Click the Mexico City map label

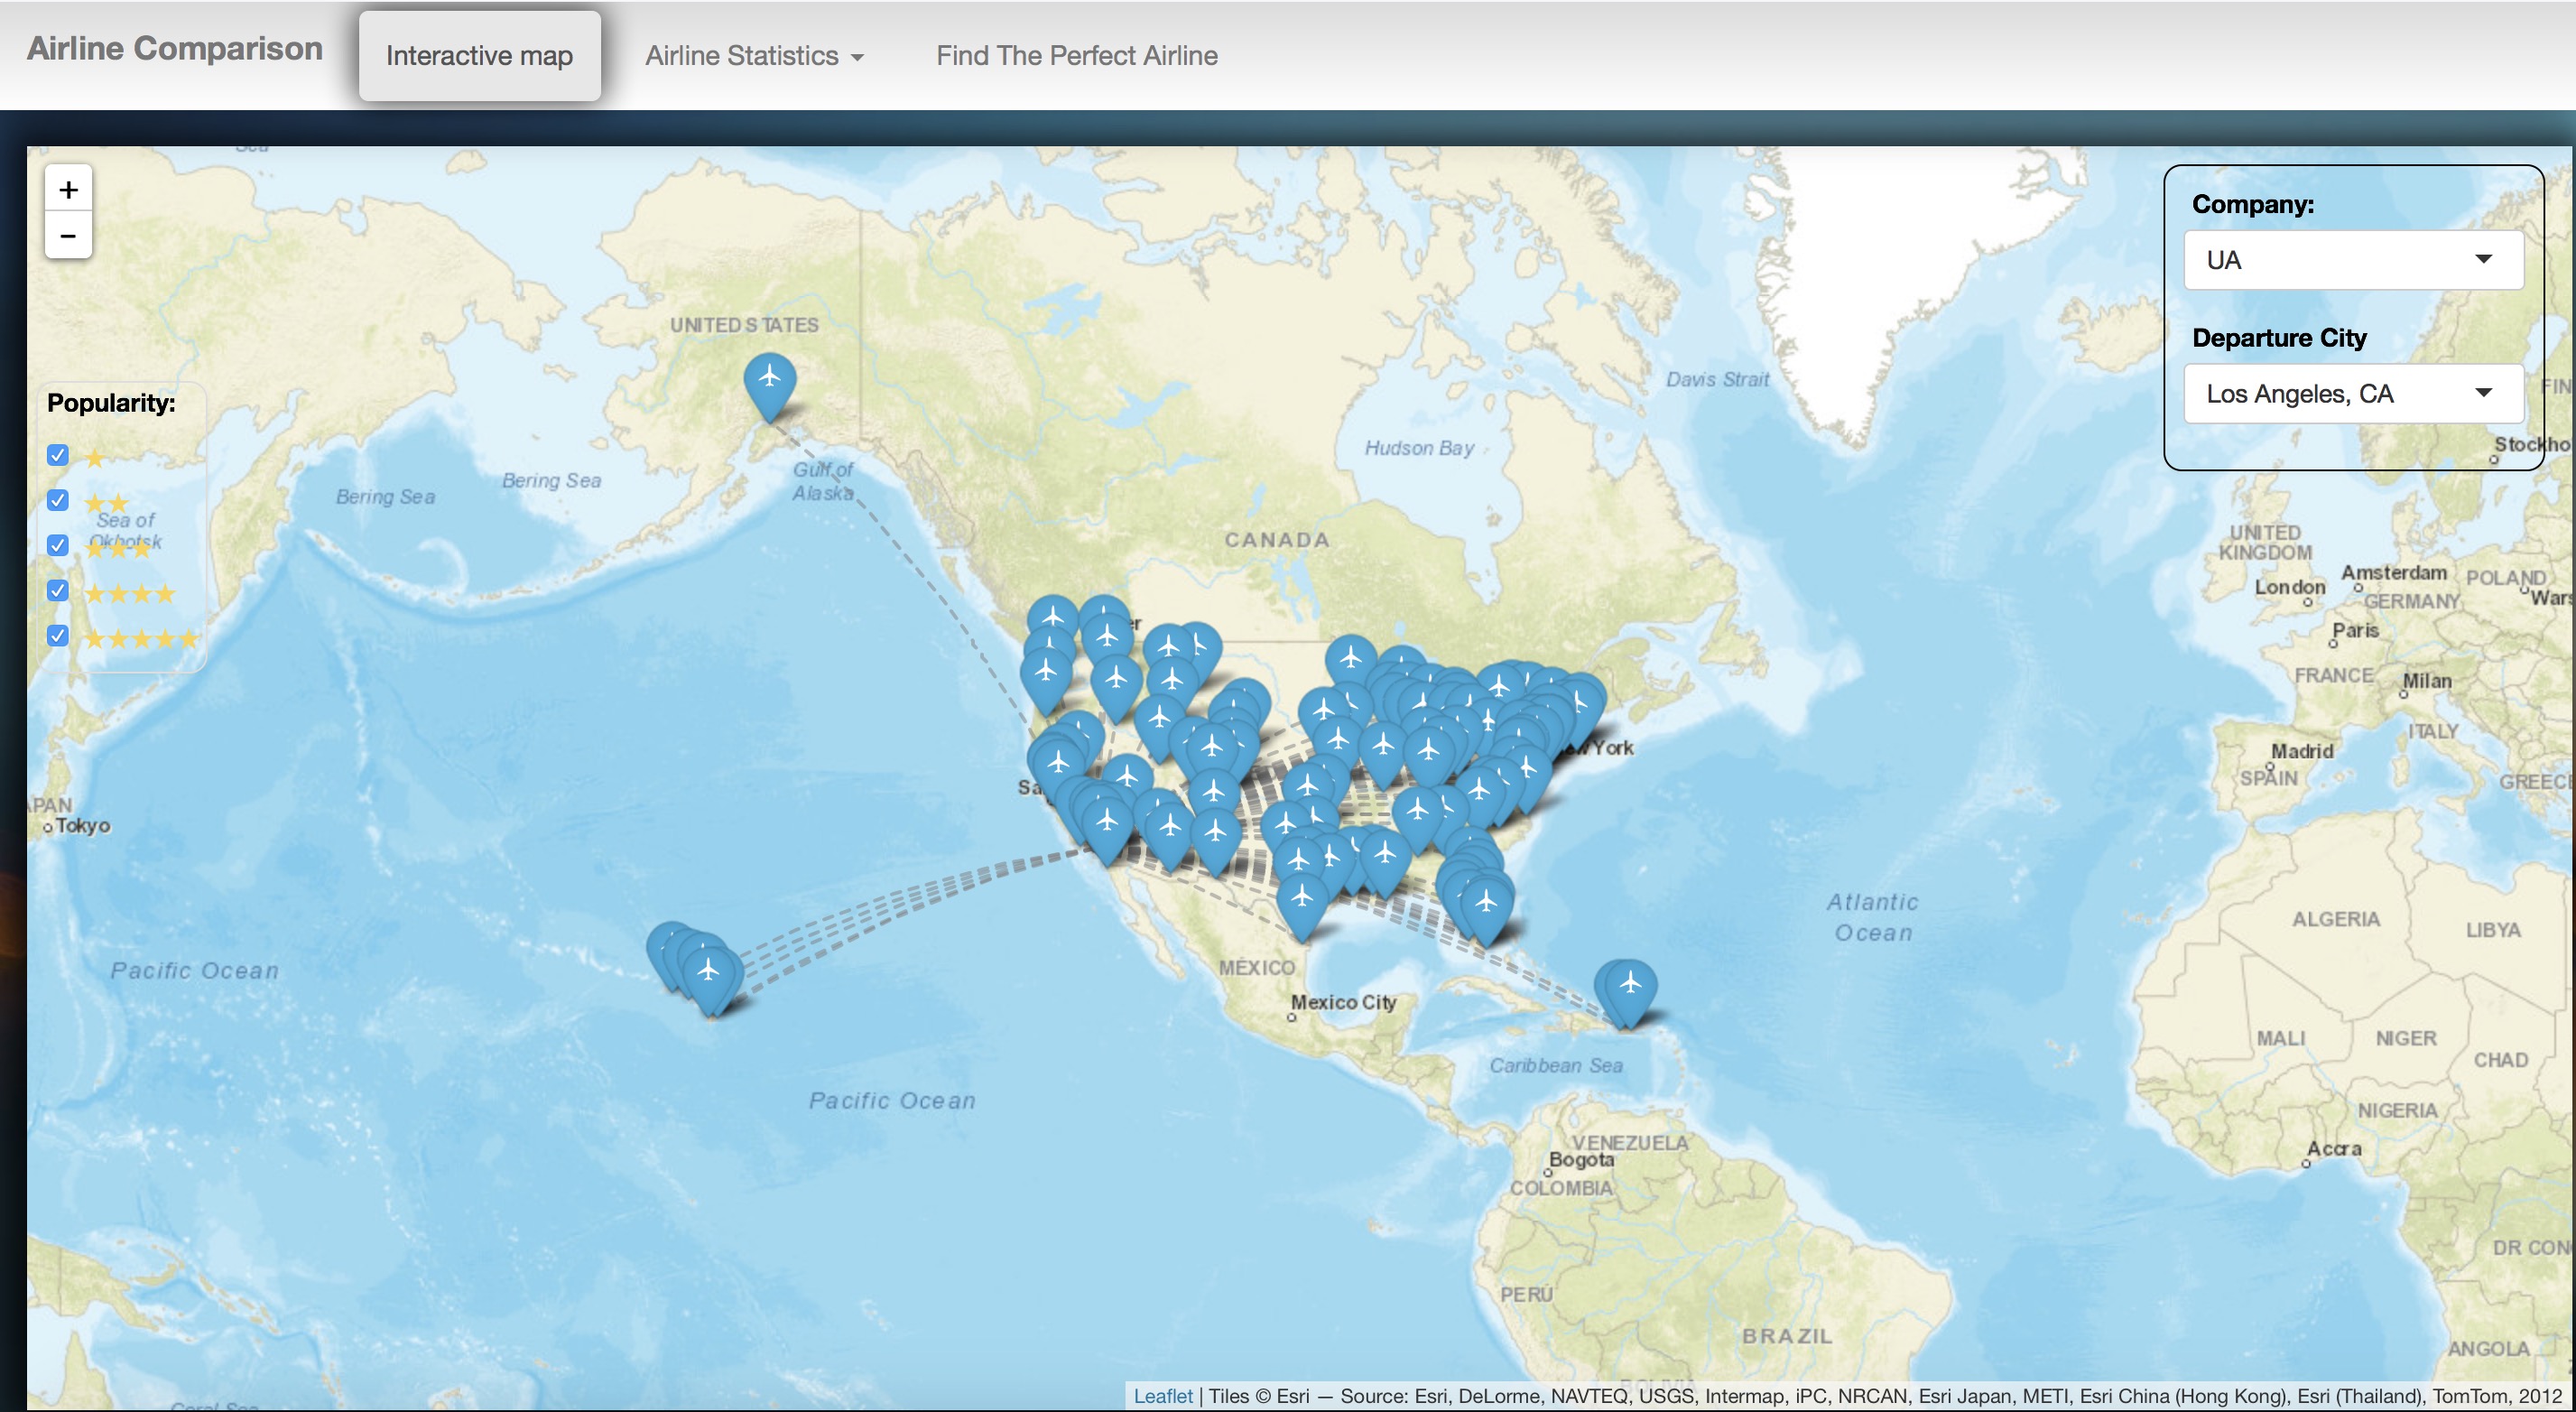pyautogui.click(x=1342, y=1002)
